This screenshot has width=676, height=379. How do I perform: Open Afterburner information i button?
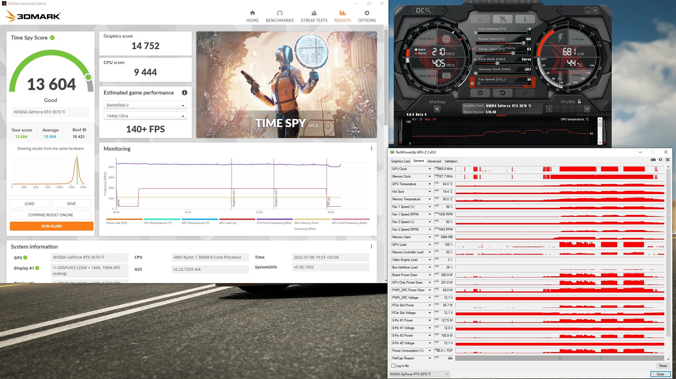(525, 19)
